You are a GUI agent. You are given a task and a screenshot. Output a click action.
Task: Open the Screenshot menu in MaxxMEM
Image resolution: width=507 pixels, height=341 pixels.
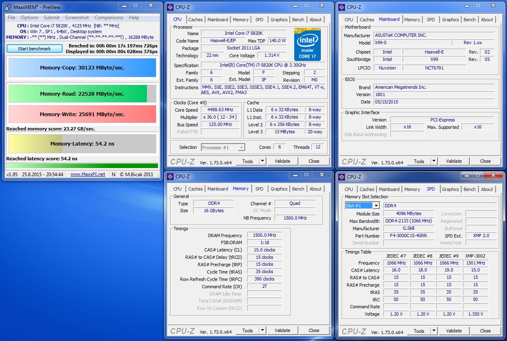77,18
